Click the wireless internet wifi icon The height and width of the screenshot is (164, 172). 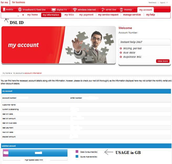[x=75, y=9]
